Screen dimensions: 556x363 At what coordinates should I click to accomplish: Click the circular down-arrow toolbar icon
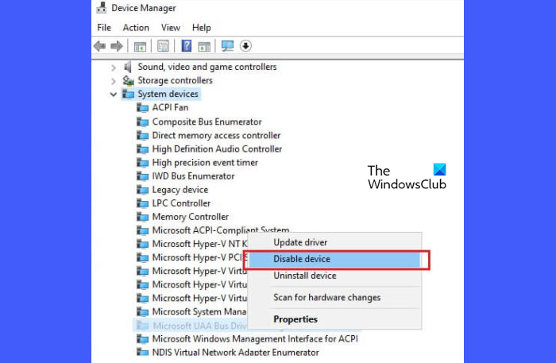245,46
